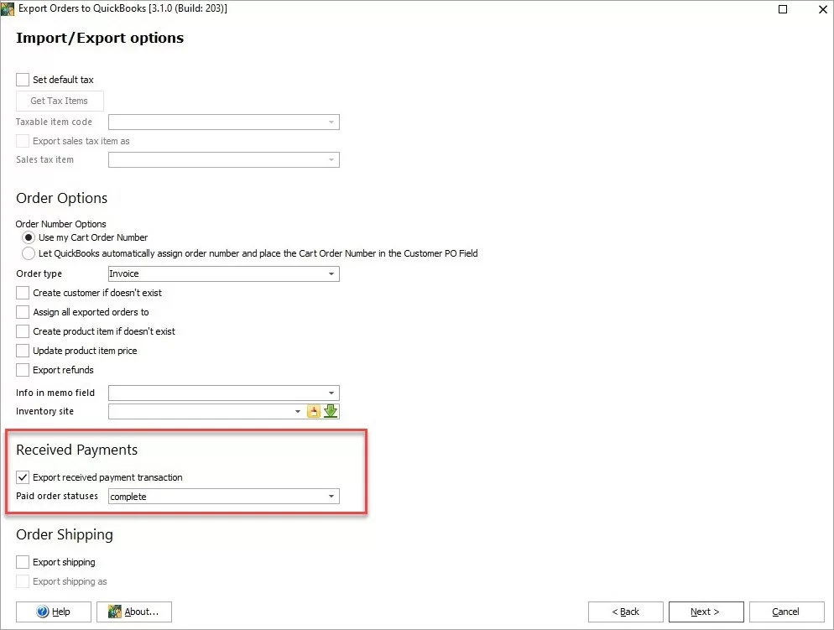Image resolution: width=834 pixels, height=630 pixels.
Task: Enable the Export refunds option
Action: point(23,370)
